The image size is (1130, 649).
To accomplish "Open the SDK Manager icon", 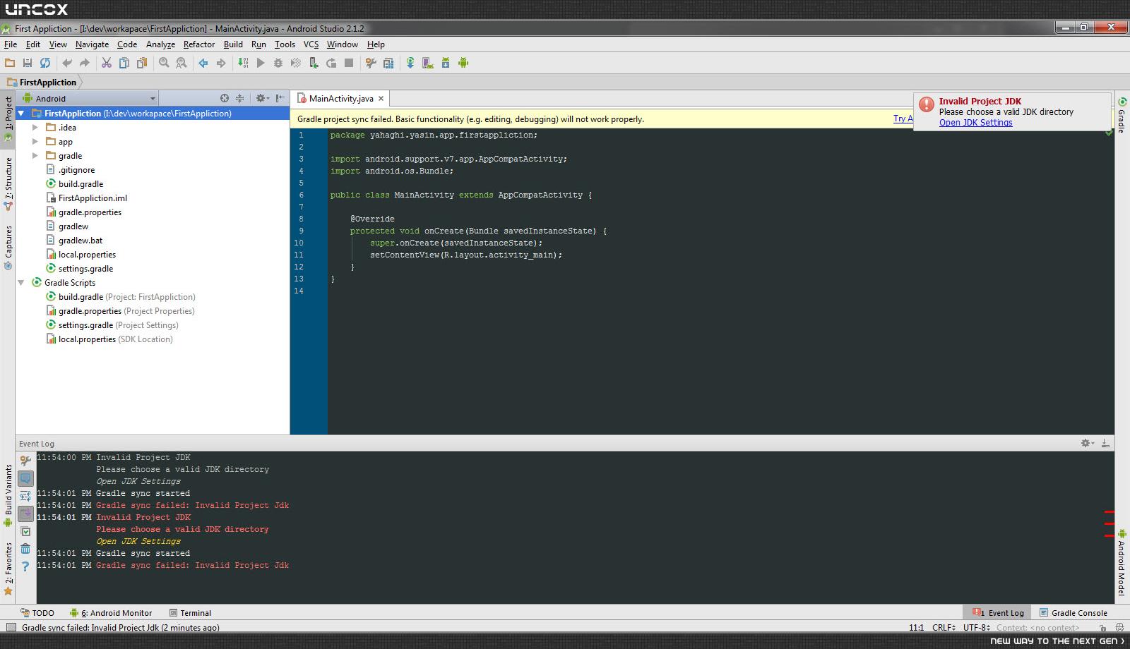I will 446,63.
